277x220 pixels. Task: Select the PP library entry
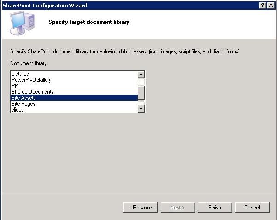(x=74, y=86)
